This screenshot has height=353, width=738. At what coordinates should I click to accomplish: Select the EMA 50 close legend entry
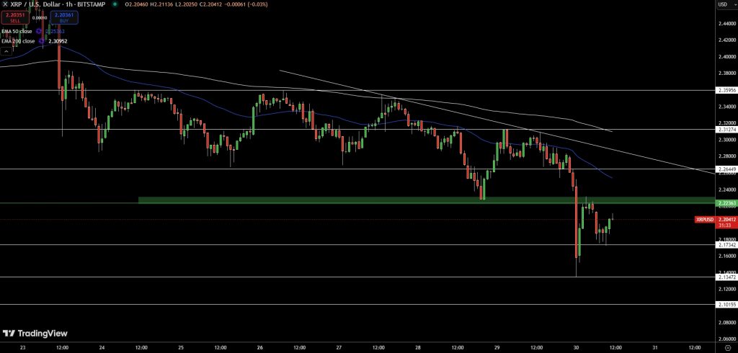(x=17, y=32)
